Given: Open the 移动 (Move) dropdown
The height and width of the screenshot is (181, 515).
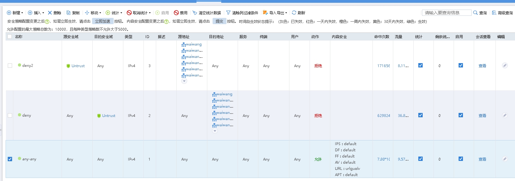Looking at the screenshot, I should (x=93, y=13).
